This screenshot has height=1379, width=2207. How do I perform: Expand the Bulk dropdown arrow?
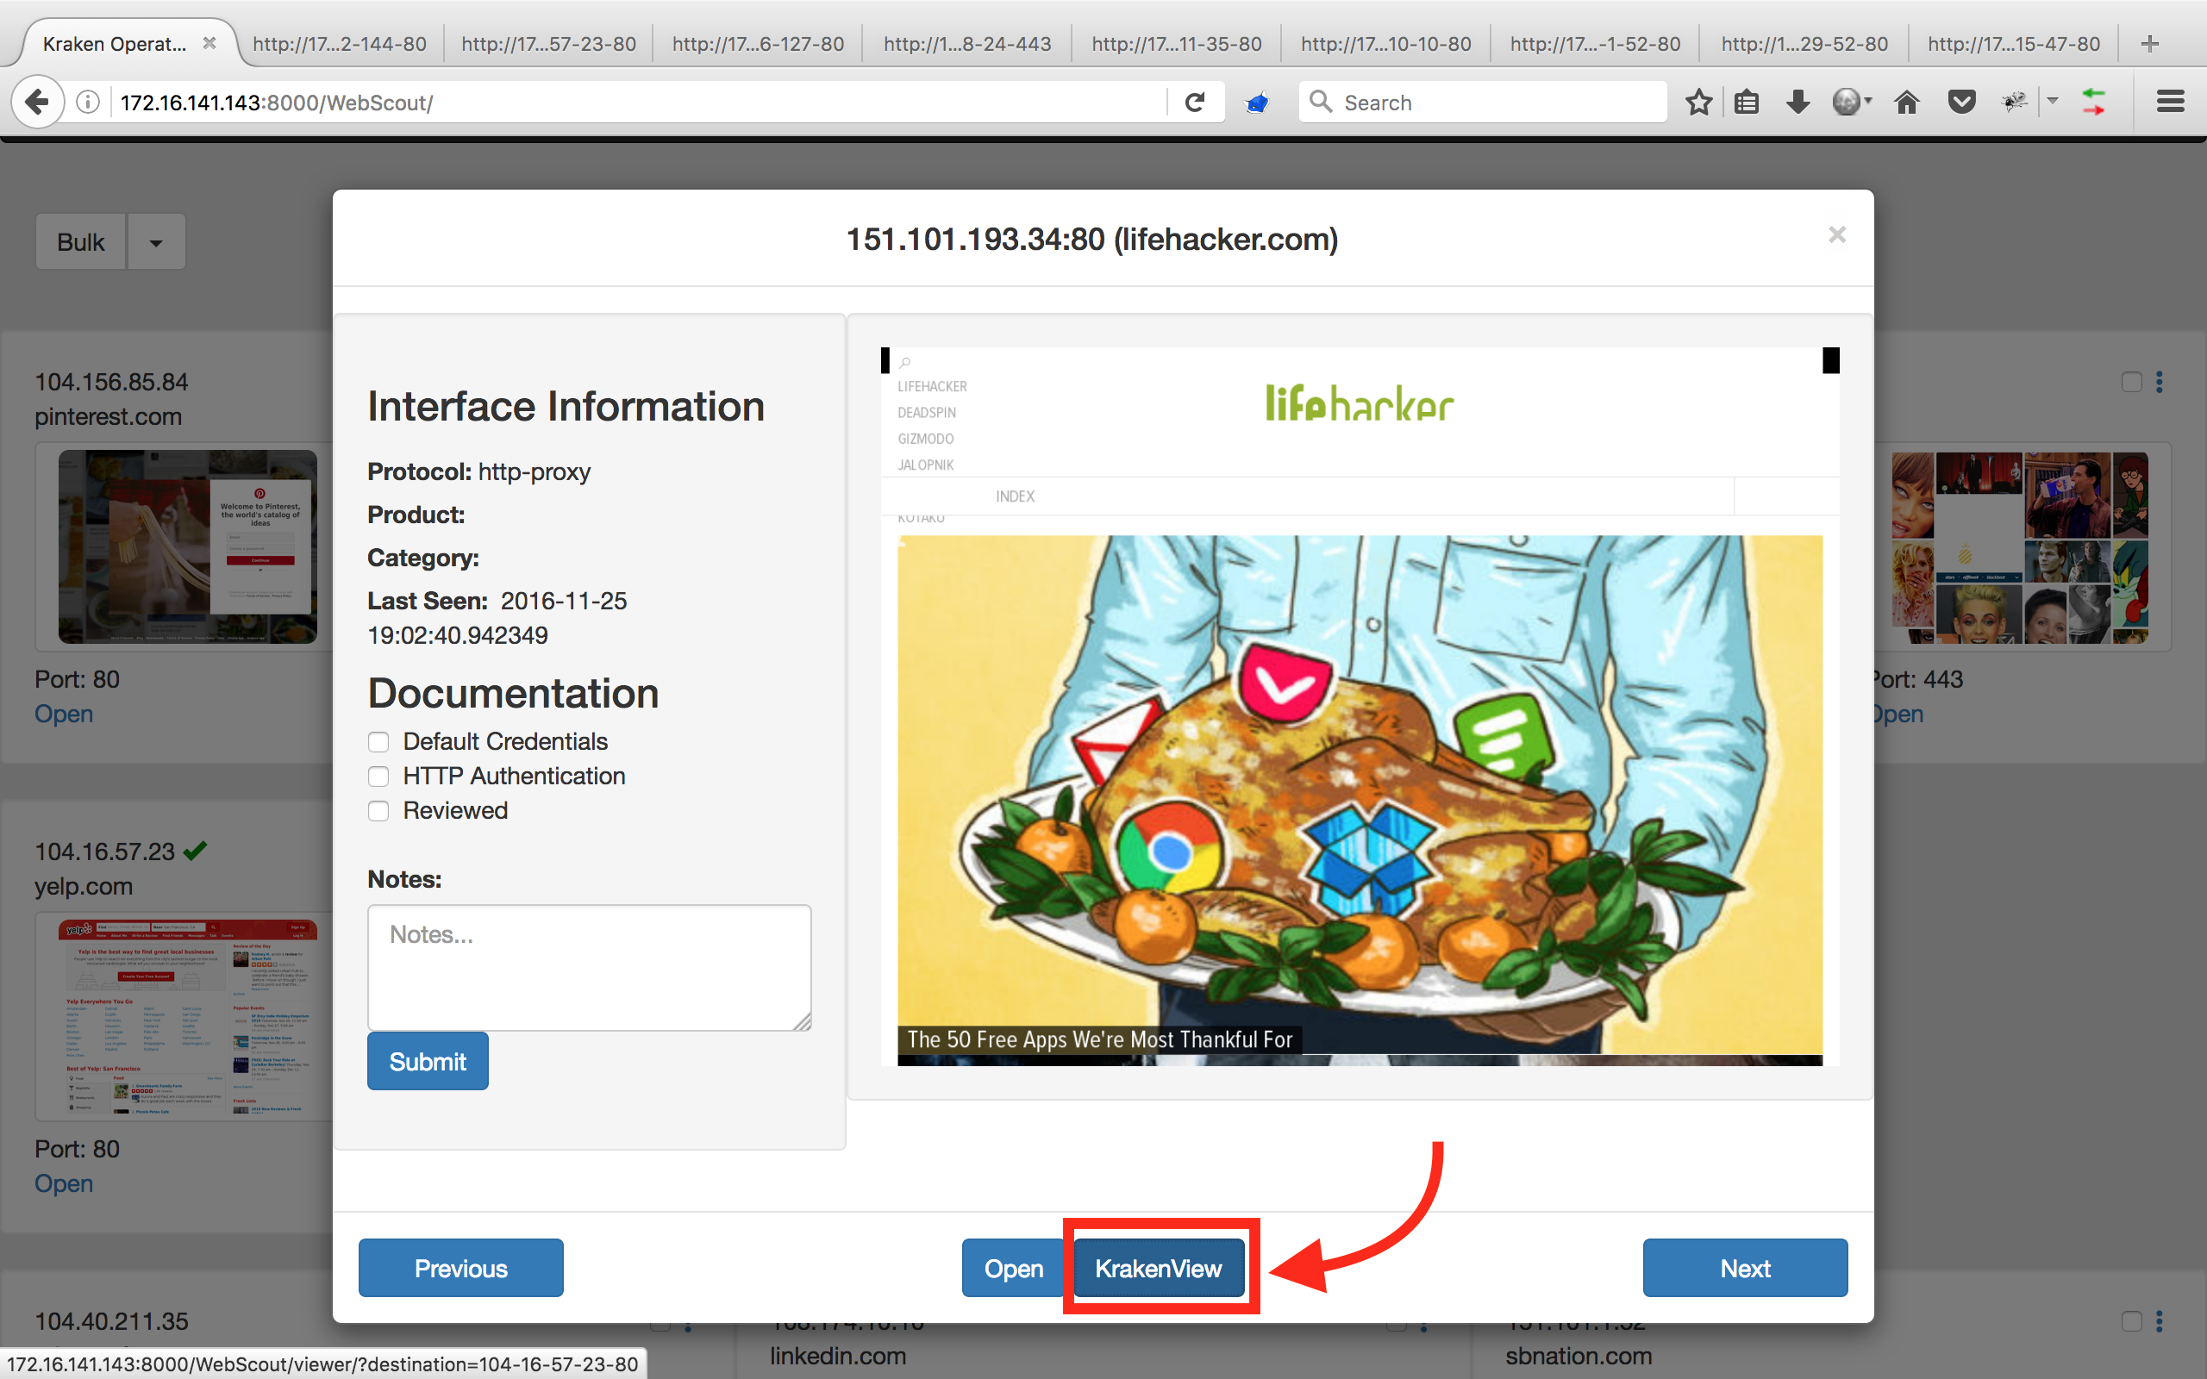coord(156,242)
